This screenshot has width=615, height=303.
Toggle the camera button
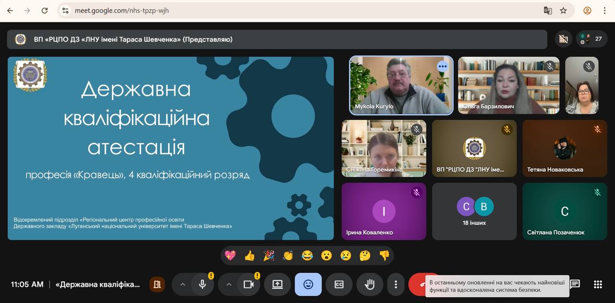(248, 284)
